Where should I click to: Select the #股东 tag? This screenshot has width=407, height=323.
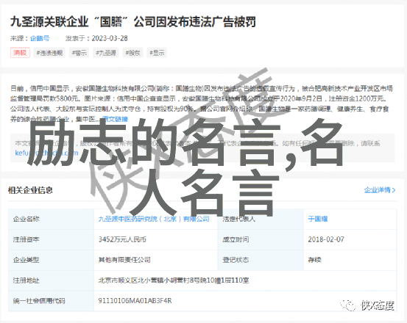132,53
